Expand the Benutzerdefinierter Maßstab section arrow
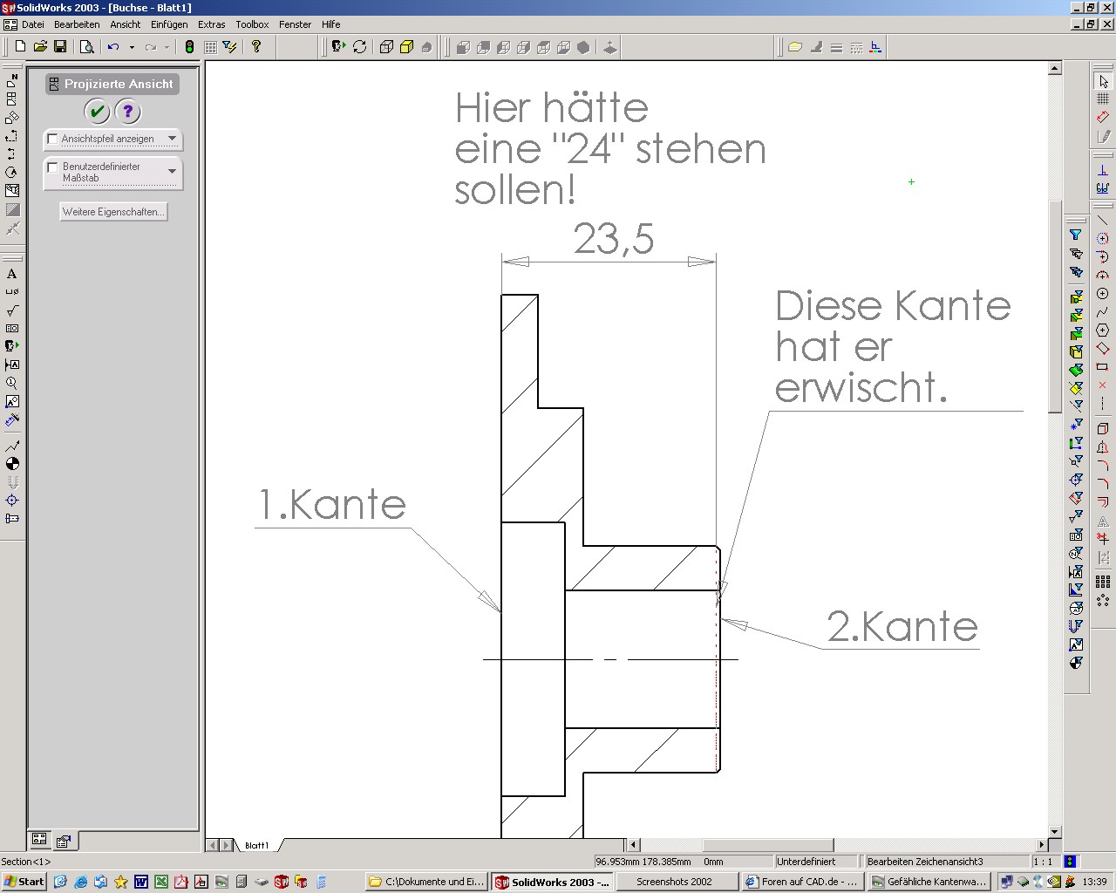The image size is (1116, 893). tap(172, 171)
